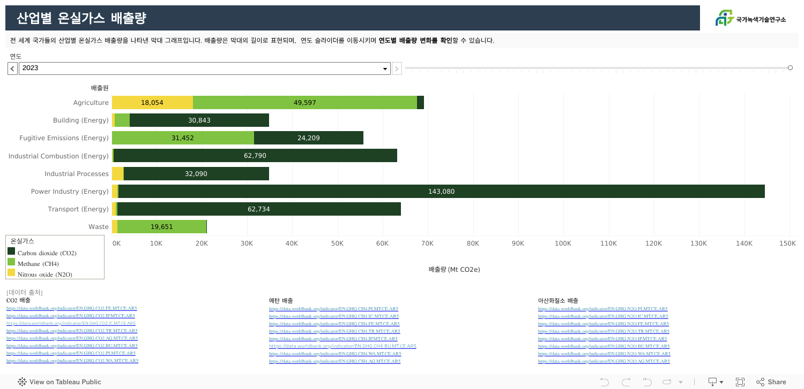Open the EN.GHG.CH4.IP.MT.CE.AR5 link
Image resolution: width=804 pixels, height=389 pixels.
[333, 339]
